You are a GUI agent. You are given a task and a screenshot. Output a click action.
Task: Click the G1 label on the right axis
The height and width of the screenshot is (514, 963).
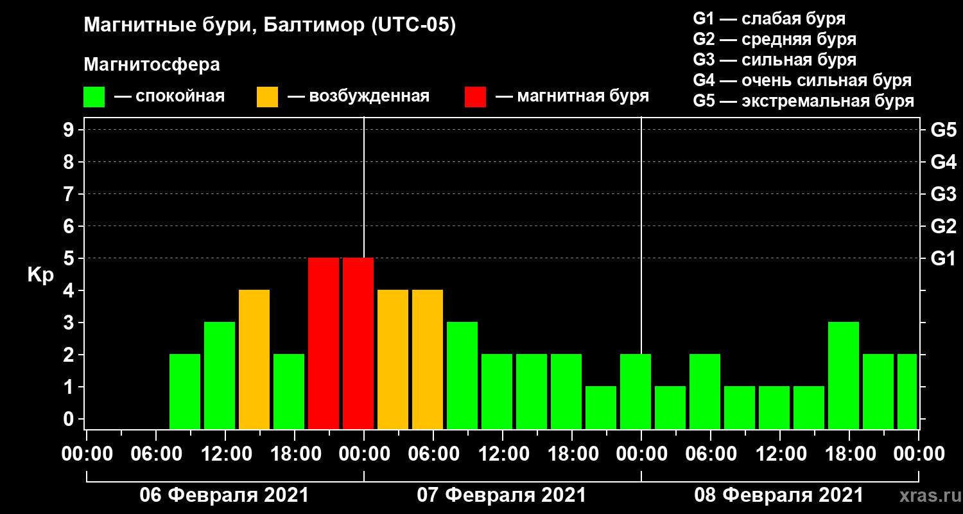pos(944,258)
